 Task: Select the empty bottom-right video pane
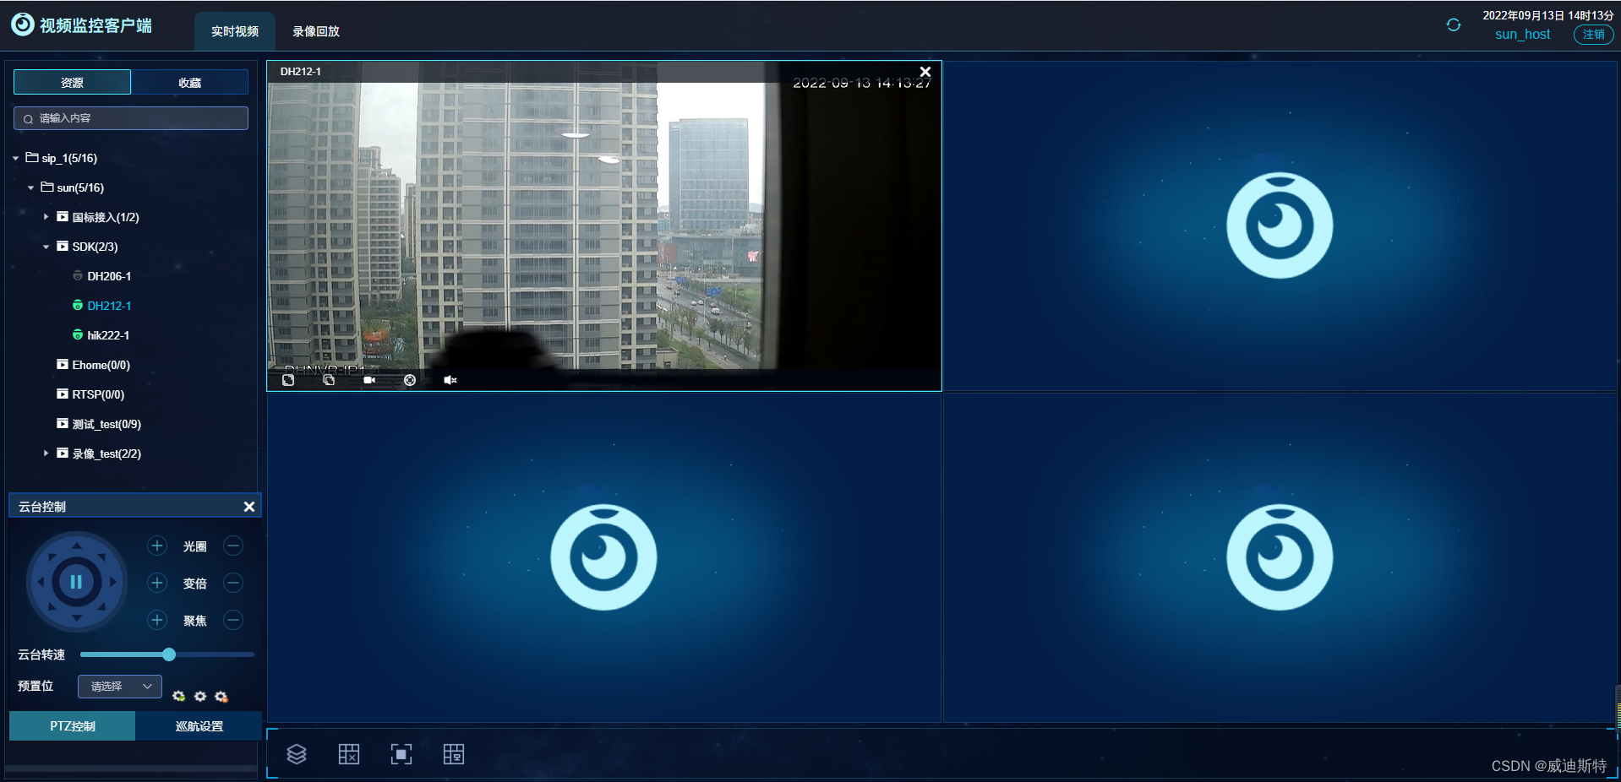1280,557
